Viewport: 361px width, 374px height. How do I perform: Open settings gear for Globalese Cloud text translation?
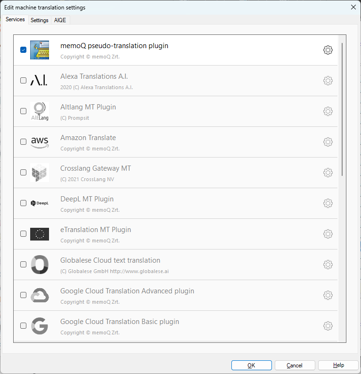coord(328,265)
